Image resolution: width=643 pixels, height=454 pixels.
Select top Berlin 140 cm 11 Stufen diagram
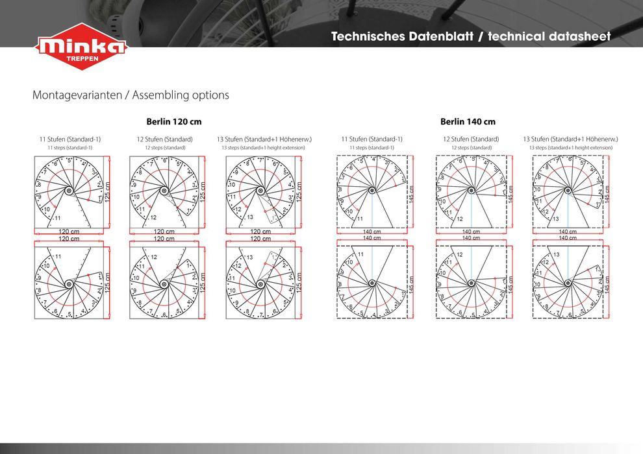[375, 195]
